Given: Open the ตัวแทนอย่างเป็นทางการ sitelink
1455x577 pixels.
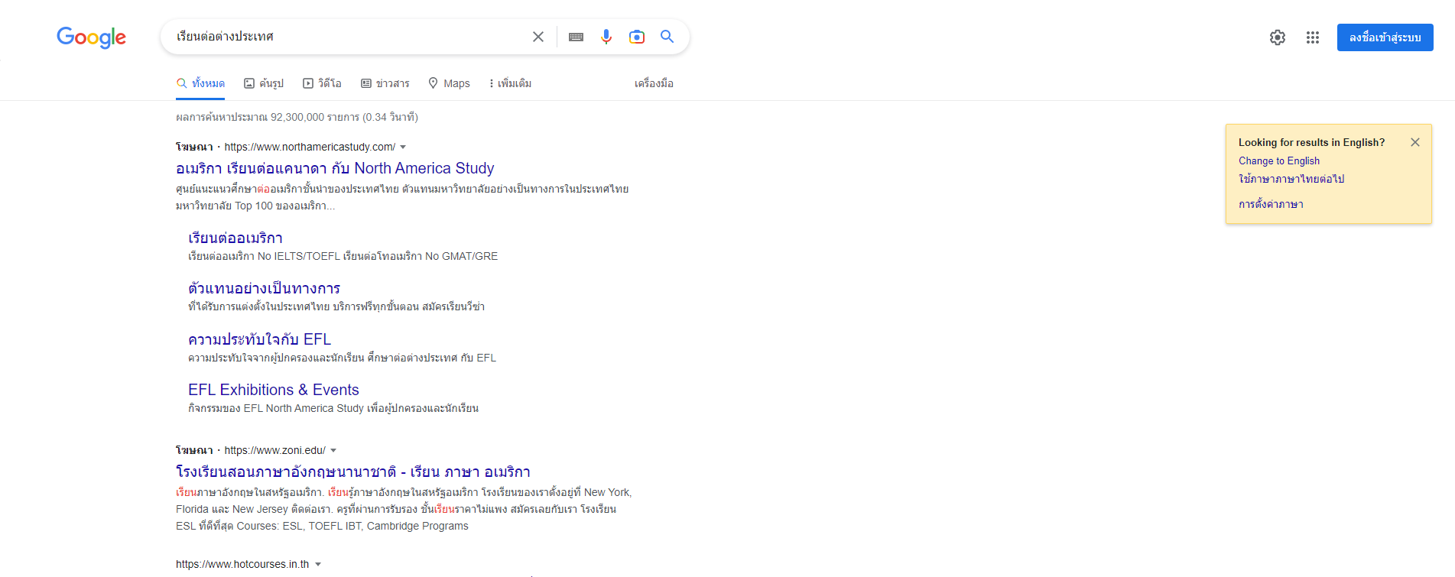Looking at the screenshot, I should coord(264,288).
